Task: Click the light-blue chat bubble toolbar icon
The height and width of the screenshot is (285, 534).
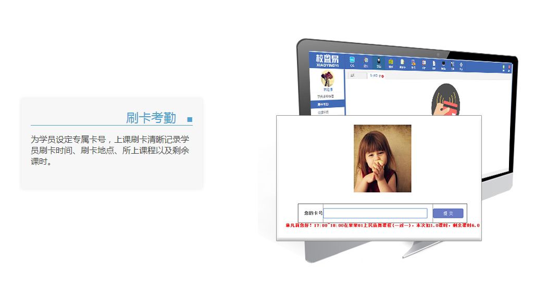Action: [x=352, y=61]
